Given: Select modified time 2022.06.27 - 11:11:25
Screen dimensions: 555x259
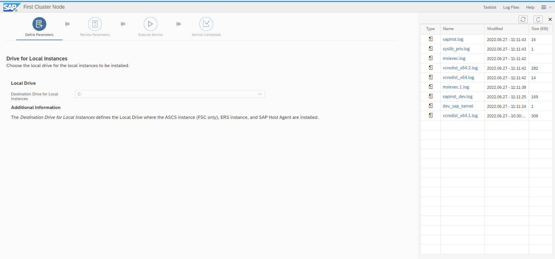Looking at the screenshot, I should pyautogui.click(x=506, y=97).
